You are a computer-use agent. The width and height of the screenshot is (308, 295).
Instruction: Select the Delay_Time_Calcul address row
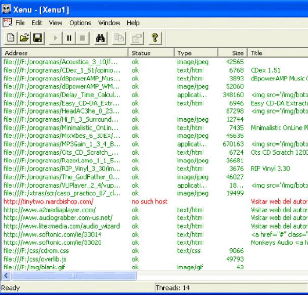tap(62, 95)
